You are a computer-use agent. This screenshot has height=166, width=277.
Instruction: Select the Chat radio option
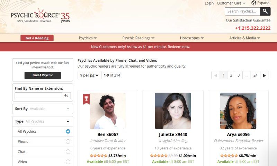[68, 151]
